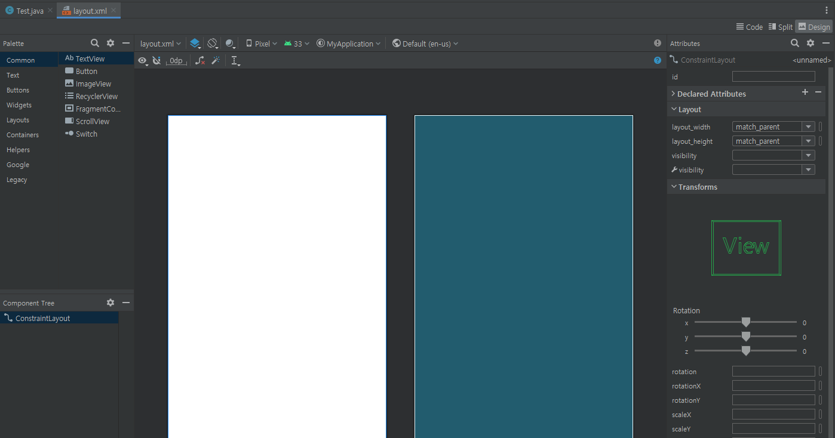Image resolution: width=835 pixels, height=438 pixels.
Task: Switch to Split view mode
Action: coord(781,27)
